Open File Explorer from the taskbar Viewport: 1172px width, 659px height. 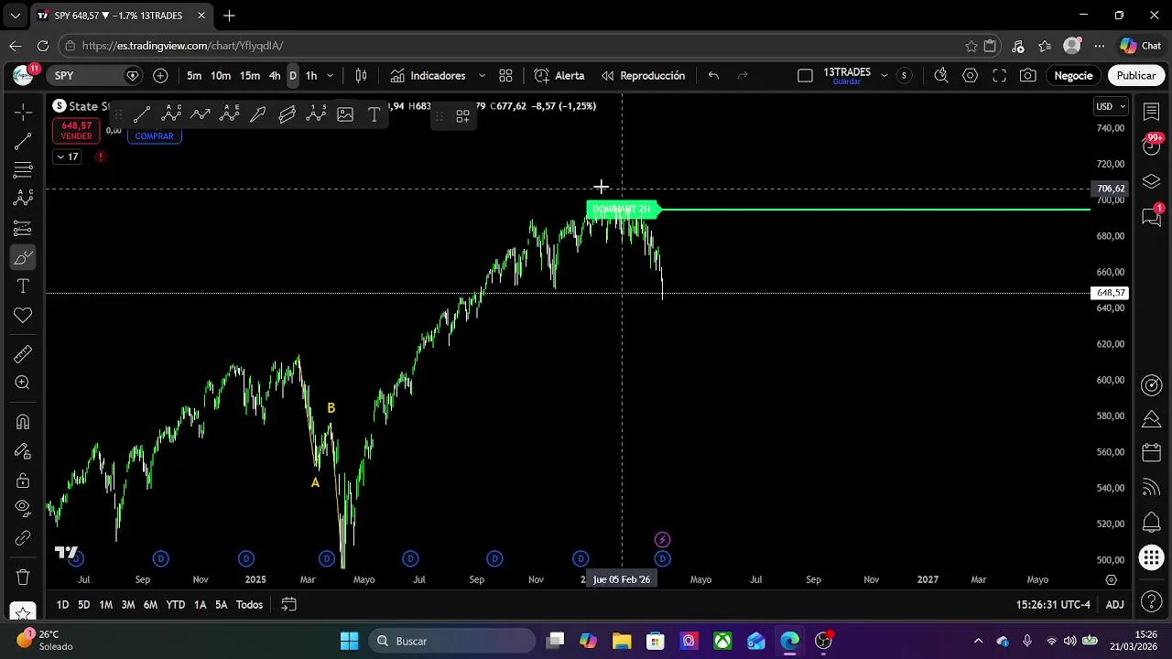622,641
